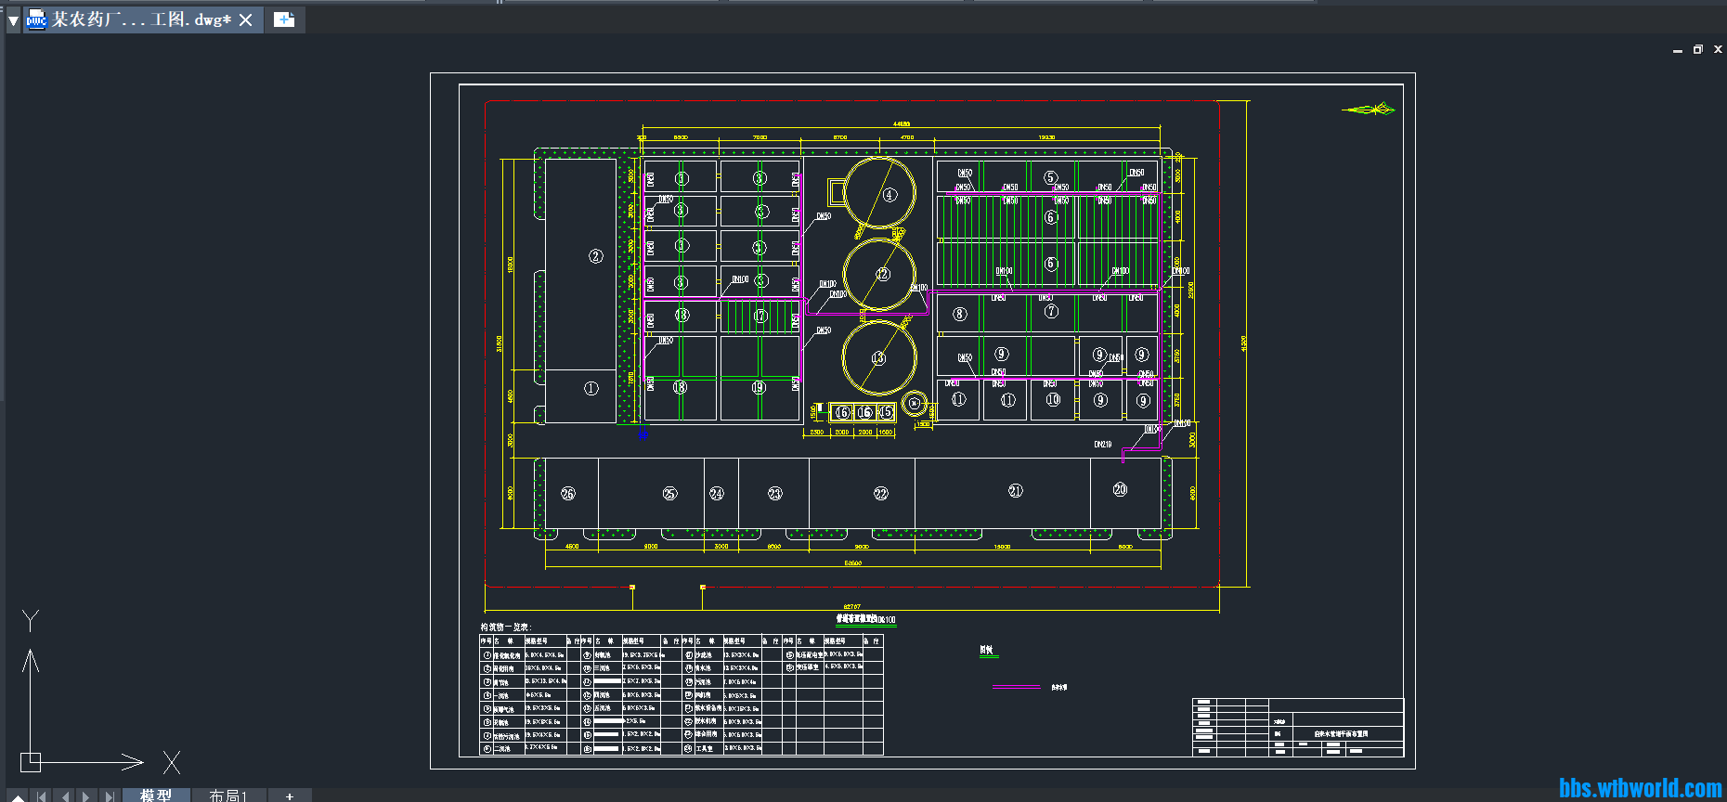Minimize the drawing window
The height and width of the screenshot is (802, 1727).
pos(1677,50)
